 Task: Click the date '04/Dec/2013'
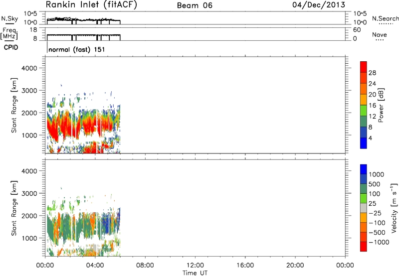[x=319, y=5]
